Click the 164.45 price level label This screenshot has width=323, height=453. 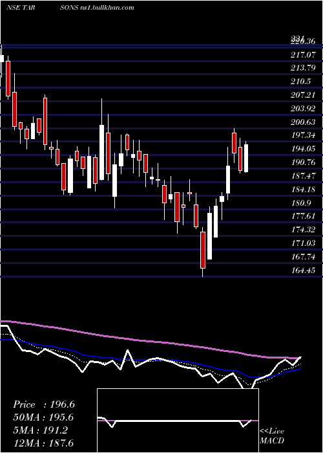(303, 271)
